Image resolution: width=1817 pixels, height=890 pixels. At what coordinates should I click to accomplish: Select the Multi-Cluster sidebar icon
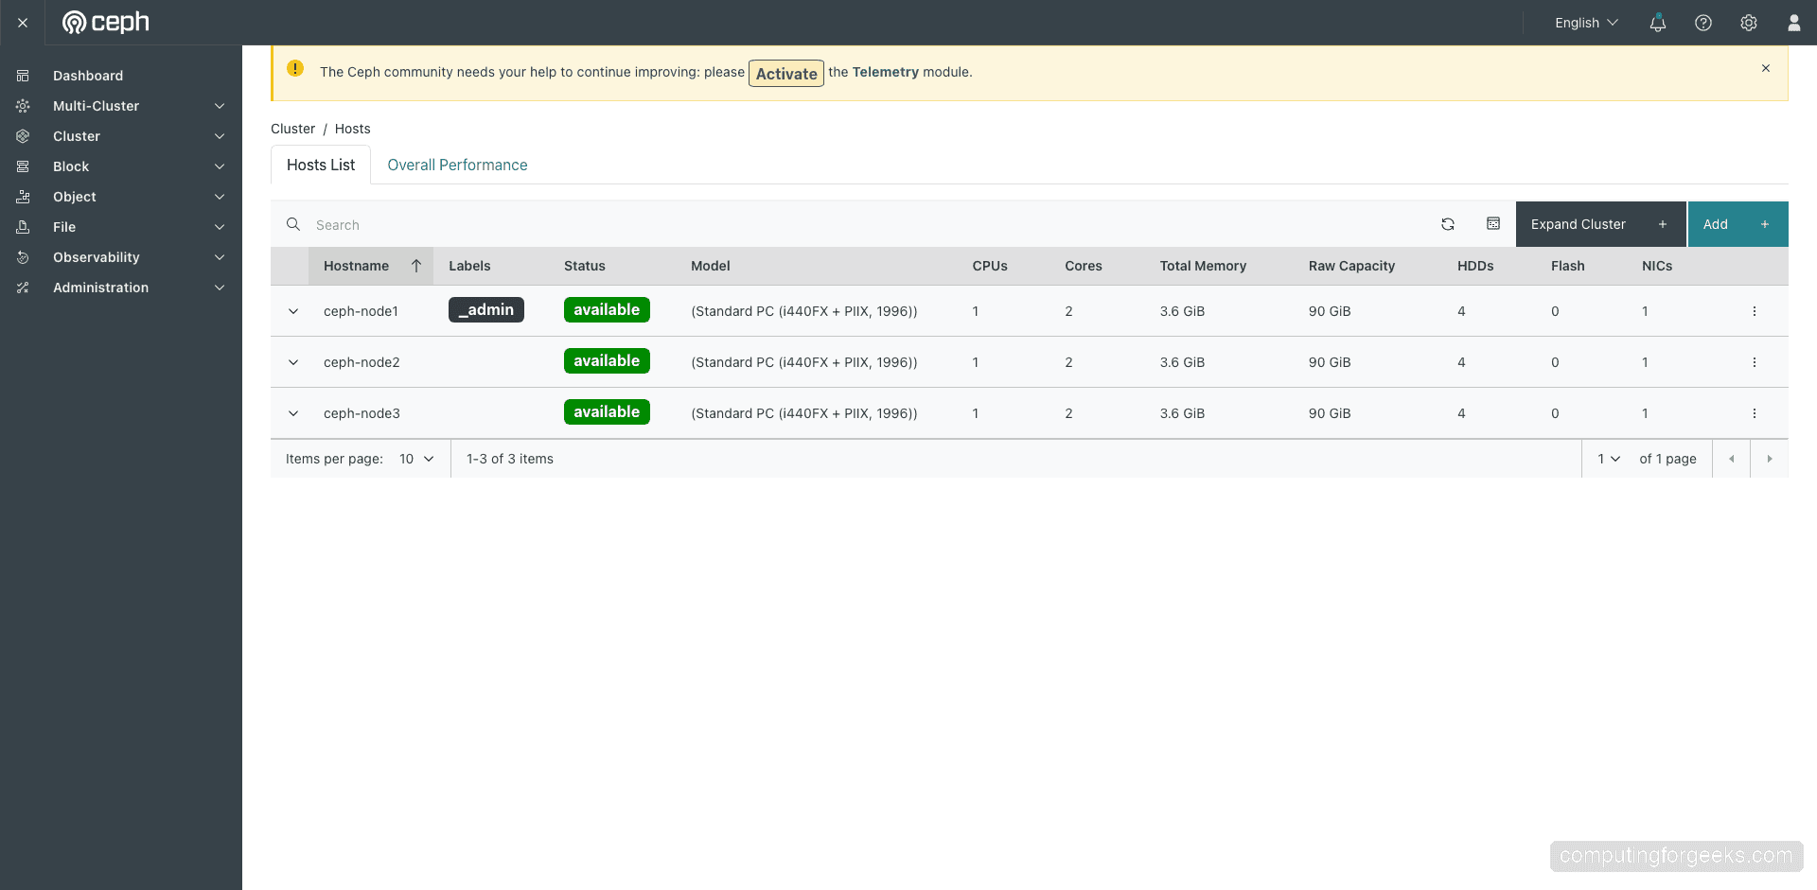coord(23,106)
